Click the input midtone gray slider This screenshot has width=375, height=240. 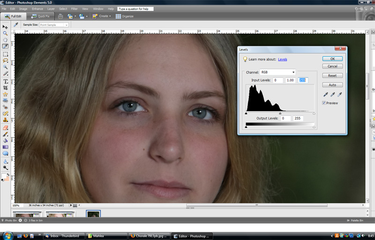280,113
